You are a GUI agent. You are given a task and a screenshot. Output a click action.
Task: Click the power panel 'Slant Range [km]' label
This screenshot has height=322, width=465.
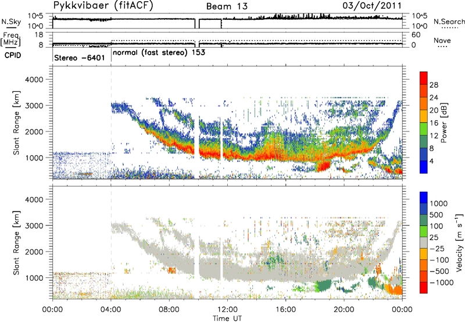16,123
